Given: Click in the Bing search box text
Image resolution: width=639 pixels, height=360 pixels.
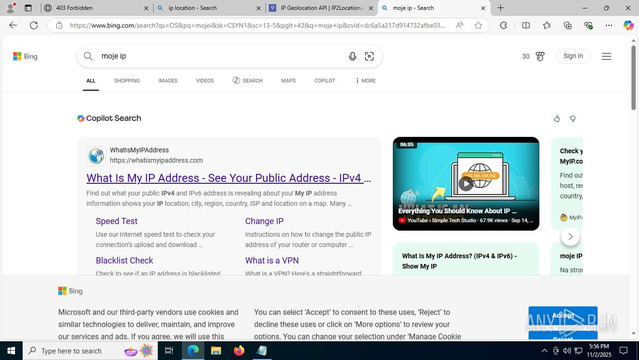Looking at the screenshot, I should pos(221,56).
